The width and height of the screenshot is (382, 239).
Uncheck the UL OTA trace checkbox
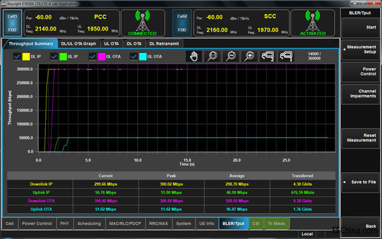coord(134,57)
